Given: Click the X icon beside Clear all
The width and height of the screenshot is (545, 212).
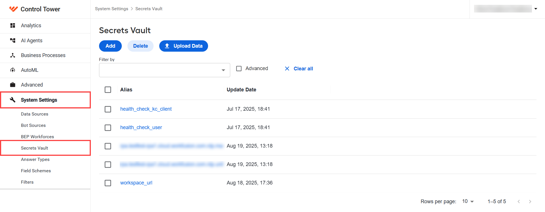Looking at the screenshot, I should pyautogui.click(x=287, y=69).
